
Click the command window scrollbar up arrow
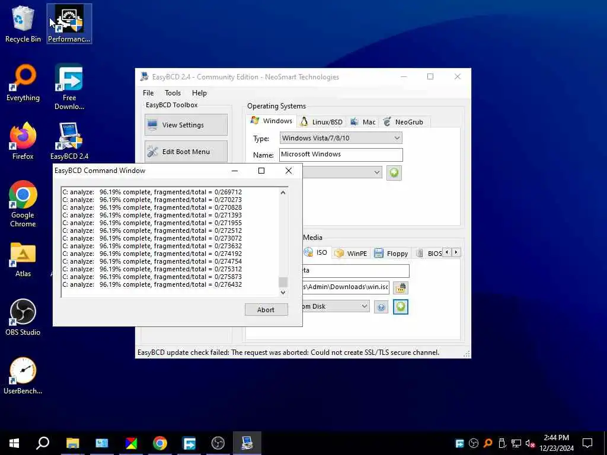(283, 193)
